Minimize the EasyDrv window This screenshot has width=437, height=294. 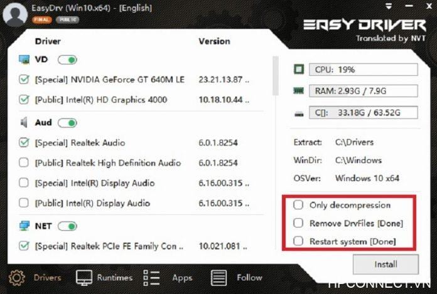[x=409, y=6]
